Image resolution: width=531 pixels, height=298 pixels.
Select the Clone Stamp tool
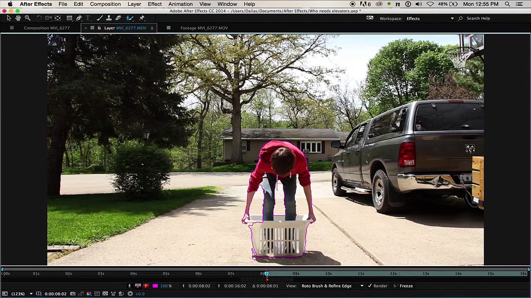[x=109, y=18]
